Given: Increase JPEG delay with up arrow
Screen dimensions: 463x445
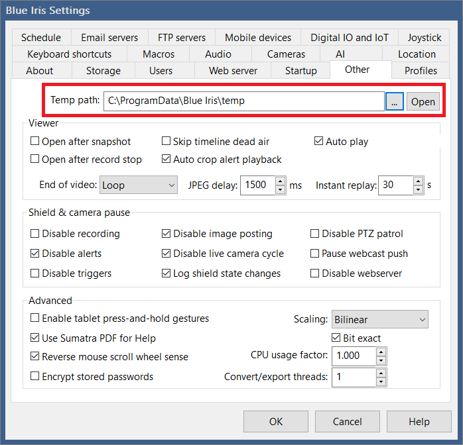Looking at the screenshot, I should (x=280, y=181).
